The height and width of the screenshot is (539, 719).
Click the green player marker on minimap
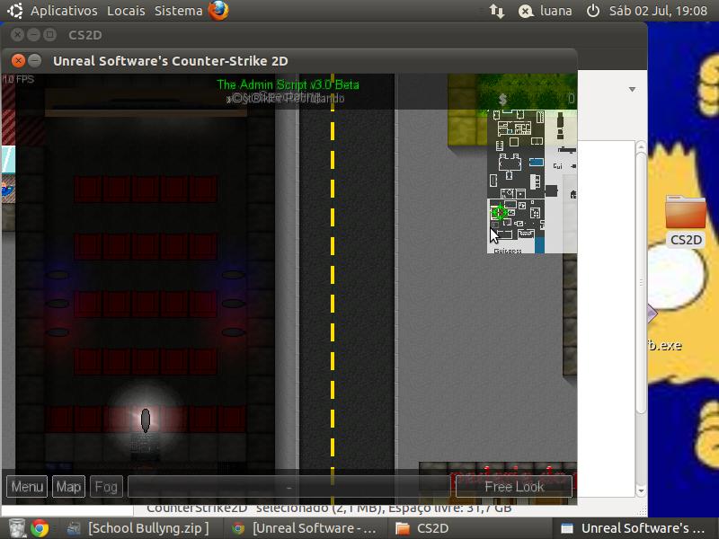(x=499, y=212)
